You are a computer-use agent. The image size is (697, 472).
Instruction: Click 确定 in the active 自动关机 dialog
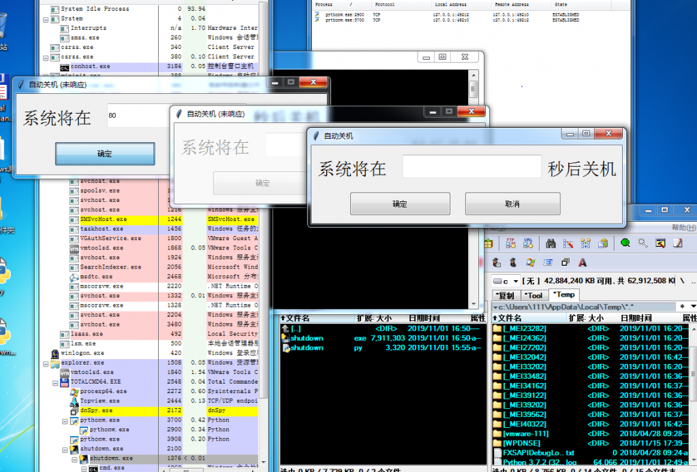pos(400,204)
